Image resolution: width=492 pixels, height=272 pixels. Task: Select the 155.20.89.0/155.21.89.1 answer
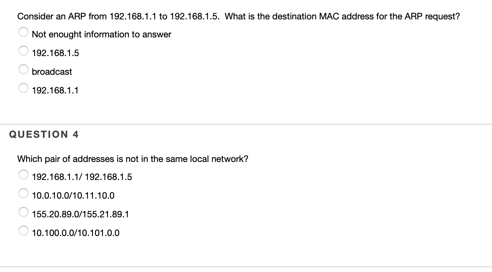pyautogui.click(x=23, y=212)
